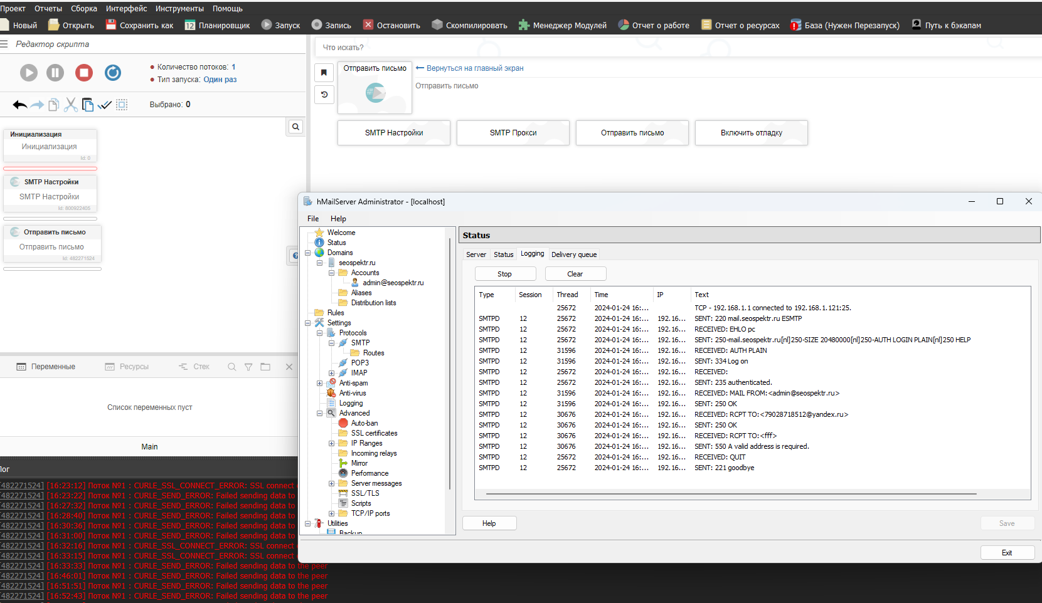Expand the IP Ranges tree node
This screenshot has width=1042, height=603.
[332, 443]
